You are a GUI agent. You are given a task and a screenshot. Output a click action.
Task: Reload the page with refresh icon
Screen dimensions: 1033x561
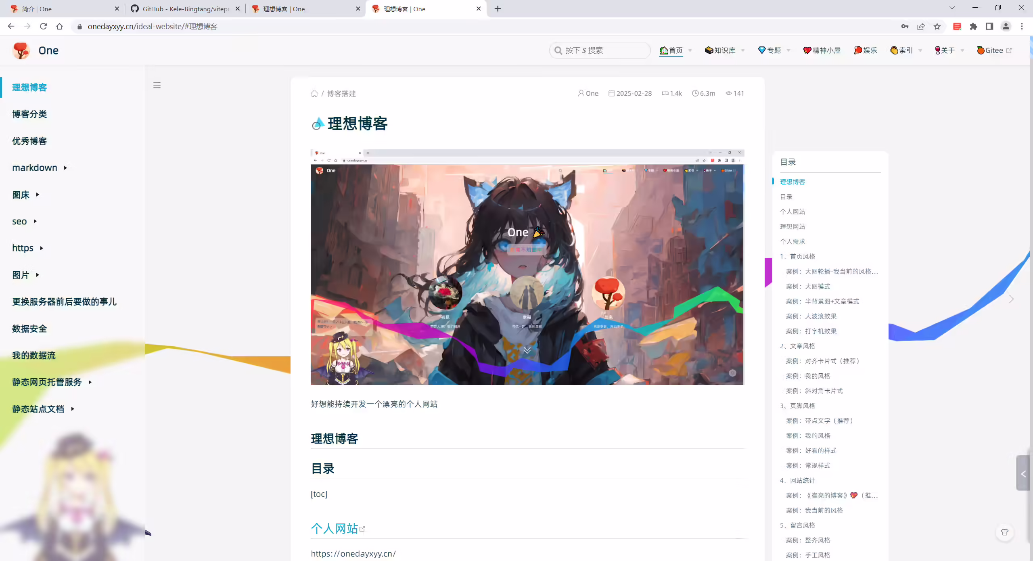click(44, 26)
